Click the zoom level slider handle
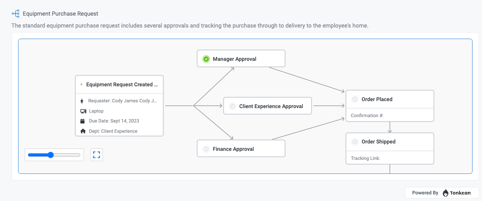The height and width of the screenshot is (201, 482). [x=51, y=155]
